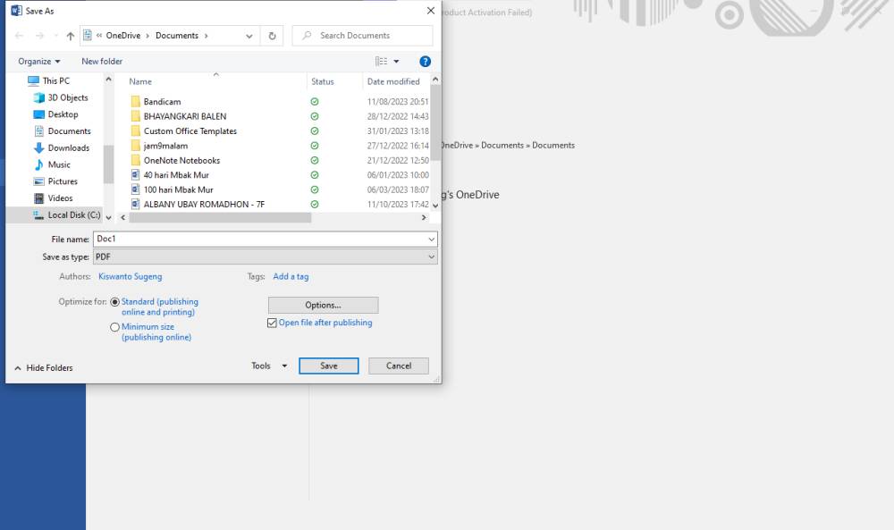This screenshot has width=894, height=530.
Task: Select the Bandicam folder icon
Action: pos(136,101)
